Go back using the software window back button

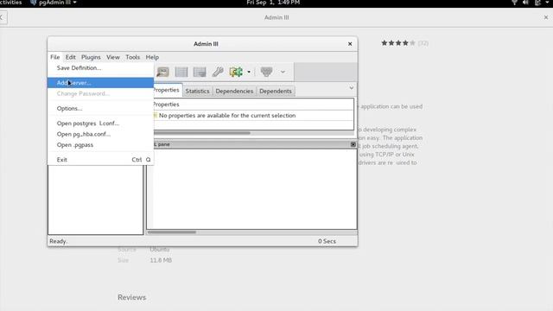(2, 17)
